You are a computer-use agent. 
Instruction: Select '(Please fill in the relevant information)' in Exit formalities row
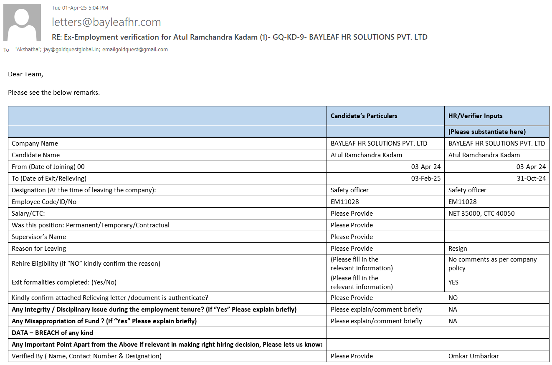[x=362, y=282]
